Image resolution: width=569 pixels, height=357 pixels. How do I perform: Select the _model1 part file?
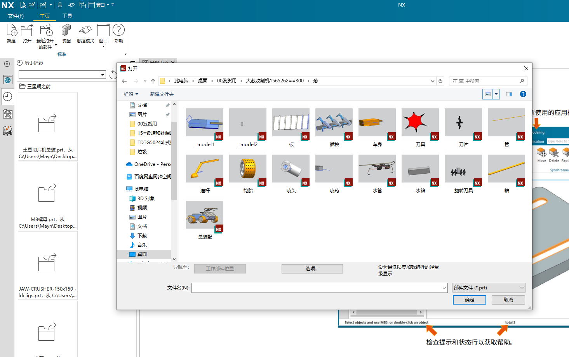tap(205, 127)
